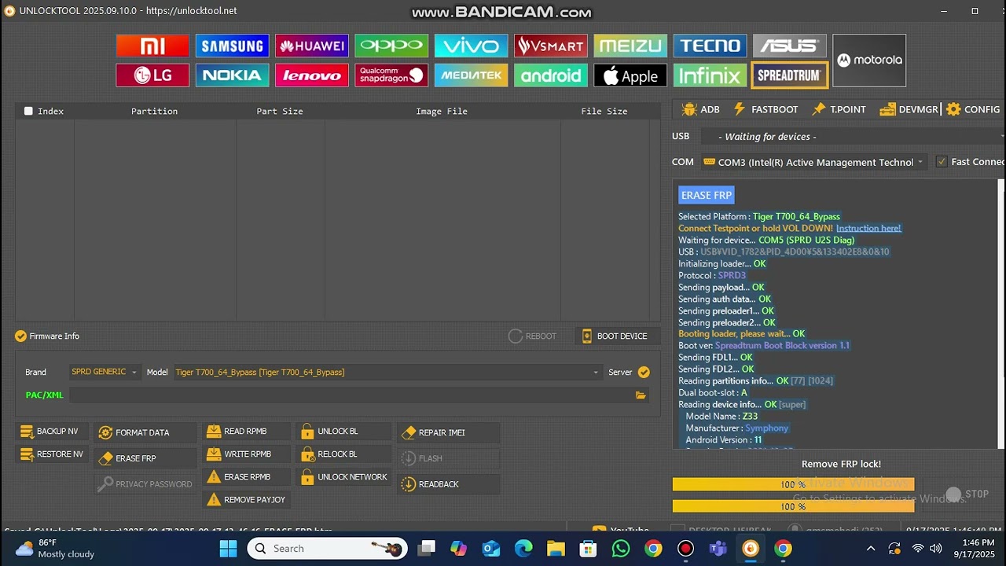Sort by the Partition column header
Viewport: 1006px width, 566px height.
(154, 111)
